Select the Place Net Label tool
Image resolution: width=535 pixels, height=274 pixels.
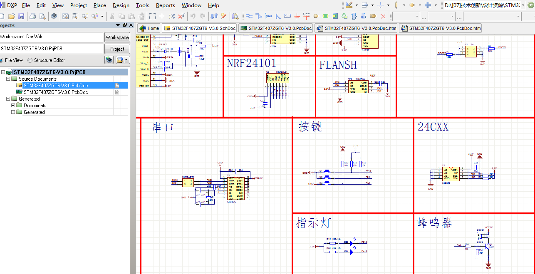[287, 16]
